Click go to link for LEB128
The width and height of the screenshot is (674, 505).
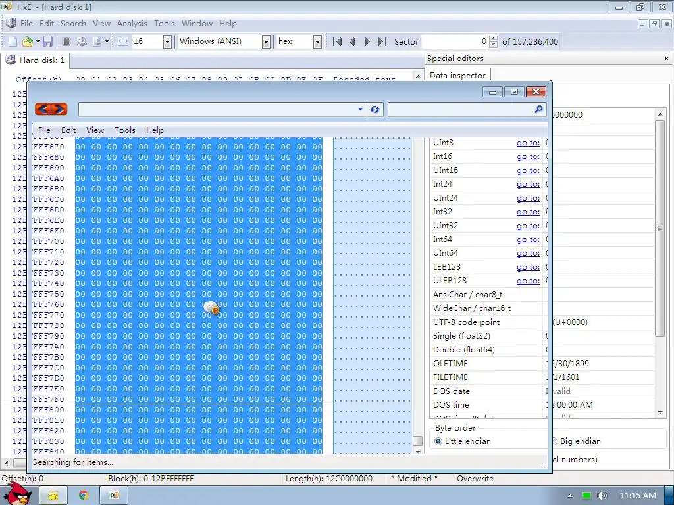point(528,267)
